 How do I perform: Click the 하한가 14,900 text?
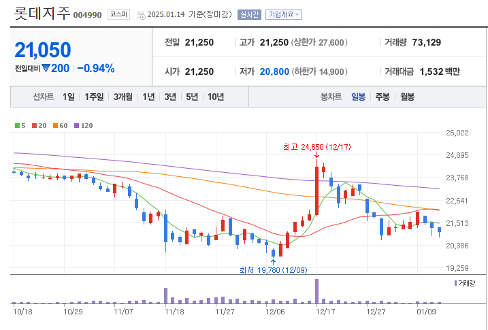[x=319, y=71]
